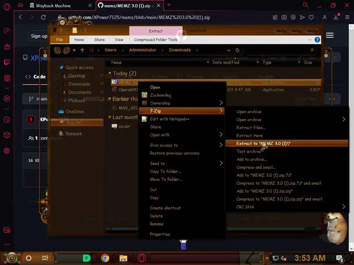Screen dimensions: 354x265
Task: Open History clock icon in sidebar
Action: point(7,119)
